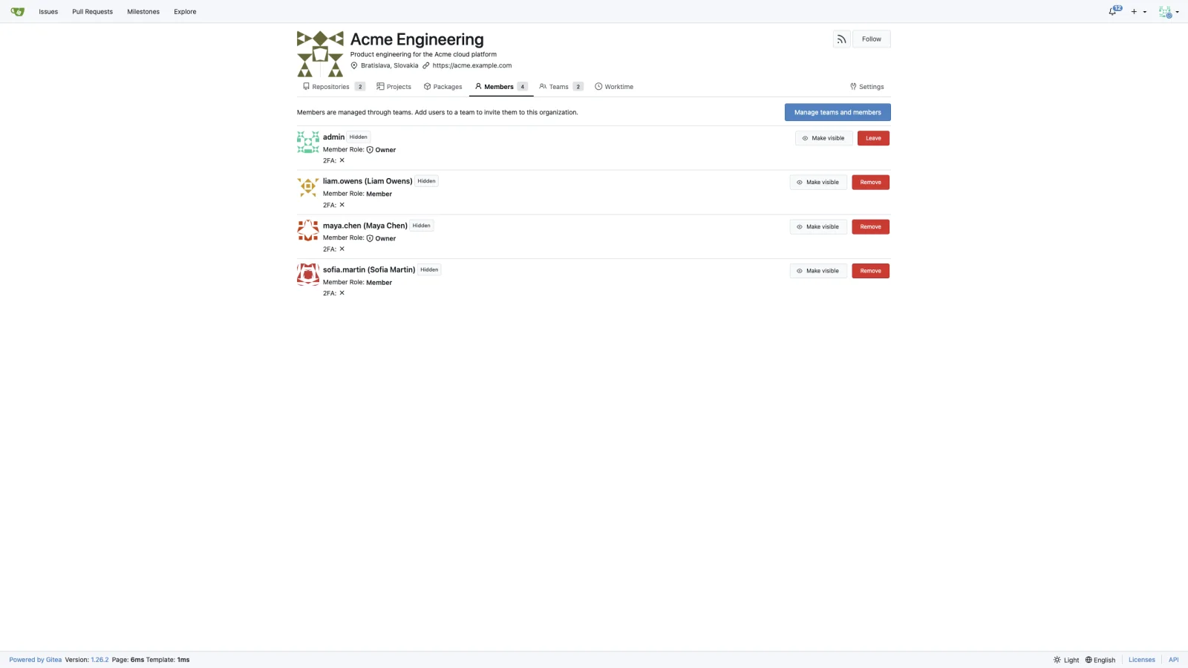This screenshot has width=1188, height=668.
Task: Click the Hidden label next to maya.chen
Action: point(422,226)
